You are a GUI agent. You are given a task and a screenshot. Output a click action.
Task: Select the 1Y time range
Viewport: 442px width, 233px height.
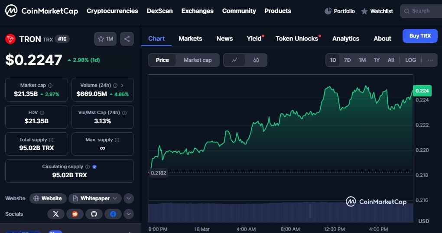point(377,60)
